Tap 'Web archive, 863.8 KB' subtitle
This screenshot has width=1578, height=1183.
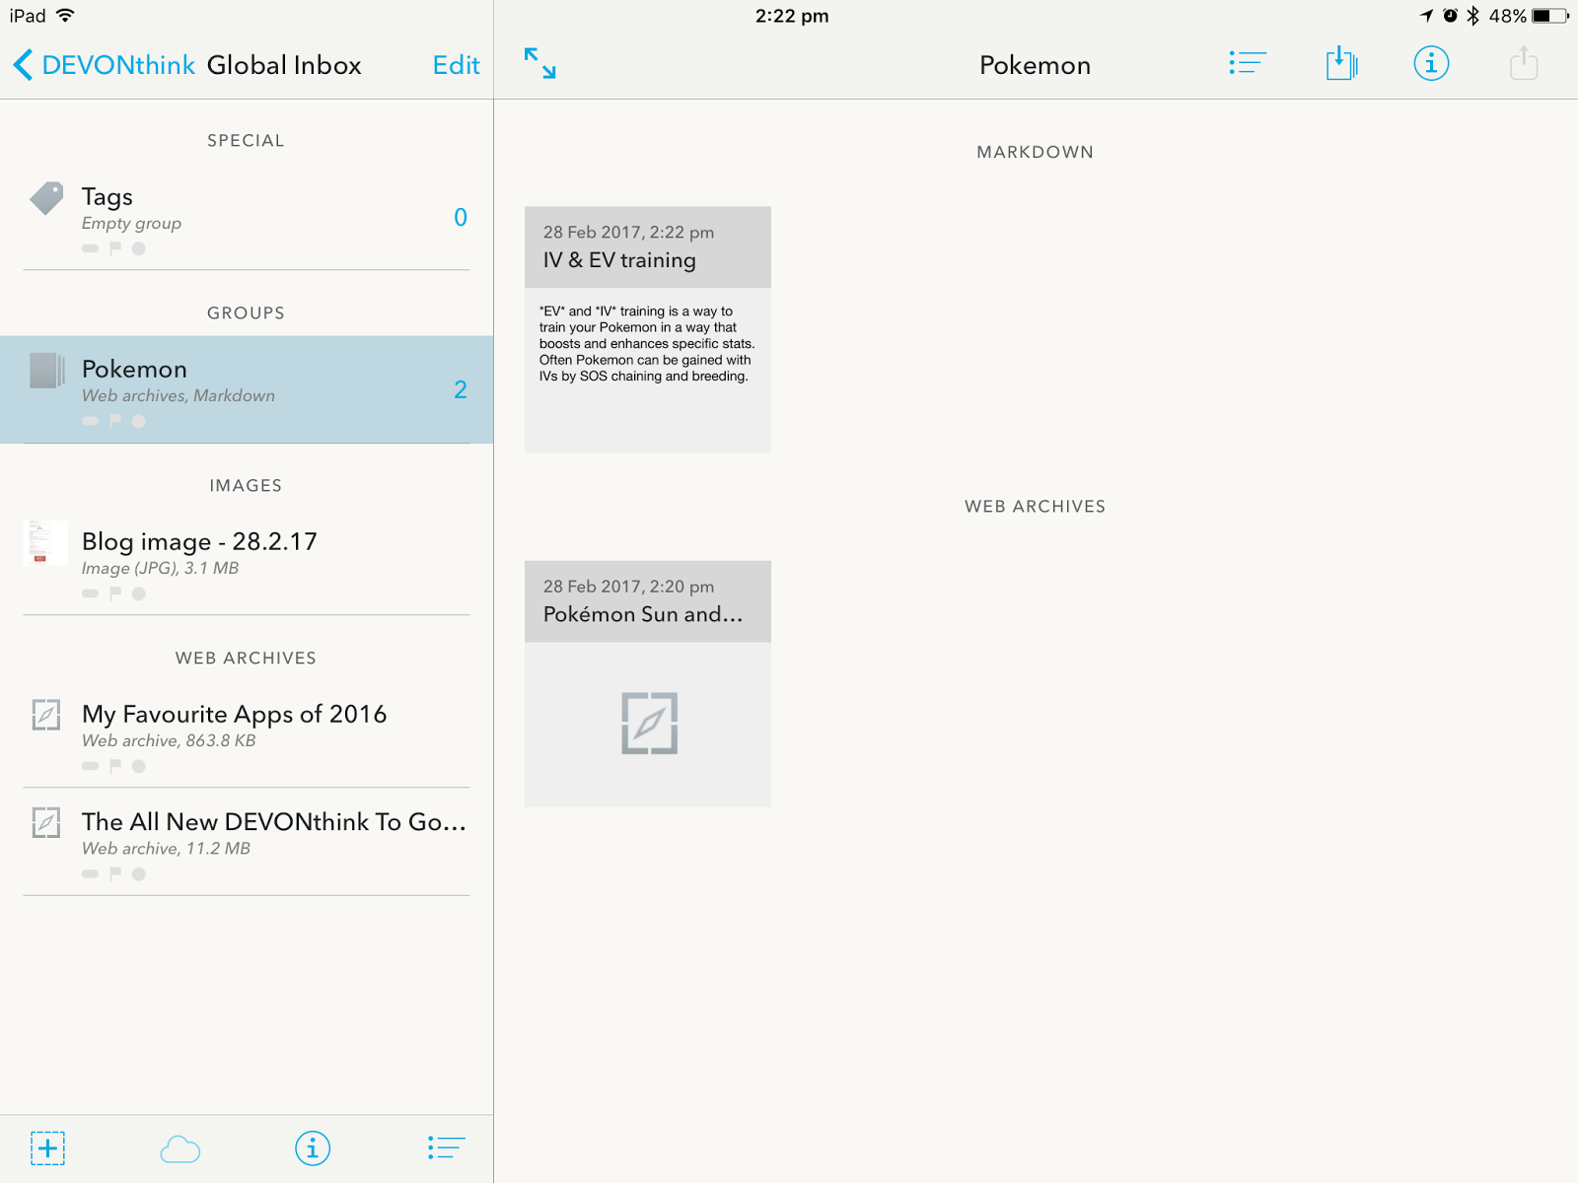pyautogui.click(x=169, y=740)
